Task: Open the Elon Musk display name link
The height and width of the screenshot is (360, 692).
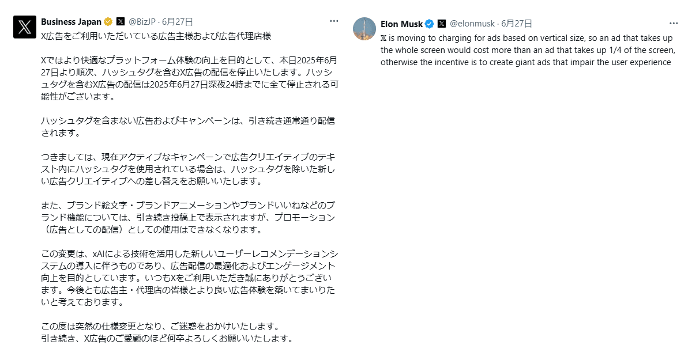Action: 402,24
